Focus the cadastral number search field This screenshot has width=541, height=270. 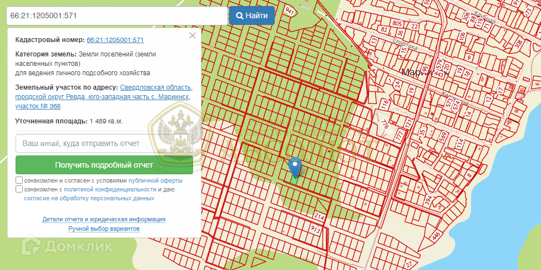117,16
